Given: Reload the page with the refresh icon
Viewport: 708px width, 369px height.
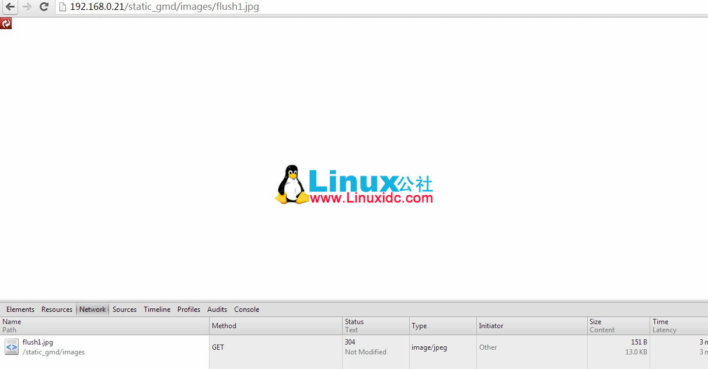Looking at the screenshot, I should pos(44,7).
